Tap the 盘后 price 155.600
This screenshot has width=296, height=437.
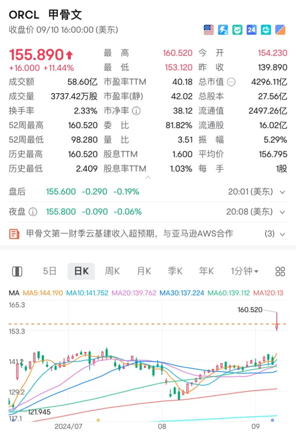pos(61,192)
